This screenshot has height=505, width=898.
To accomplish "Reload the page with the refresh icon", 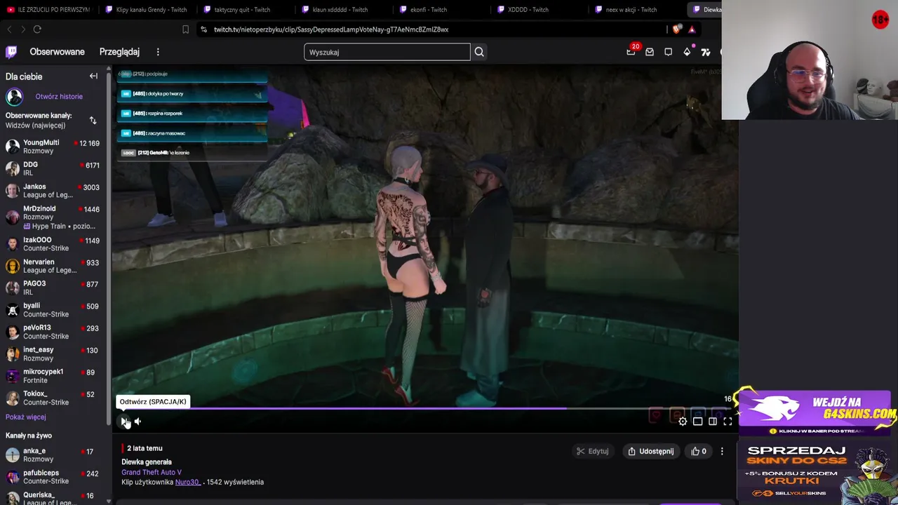I will pos(37,29).
